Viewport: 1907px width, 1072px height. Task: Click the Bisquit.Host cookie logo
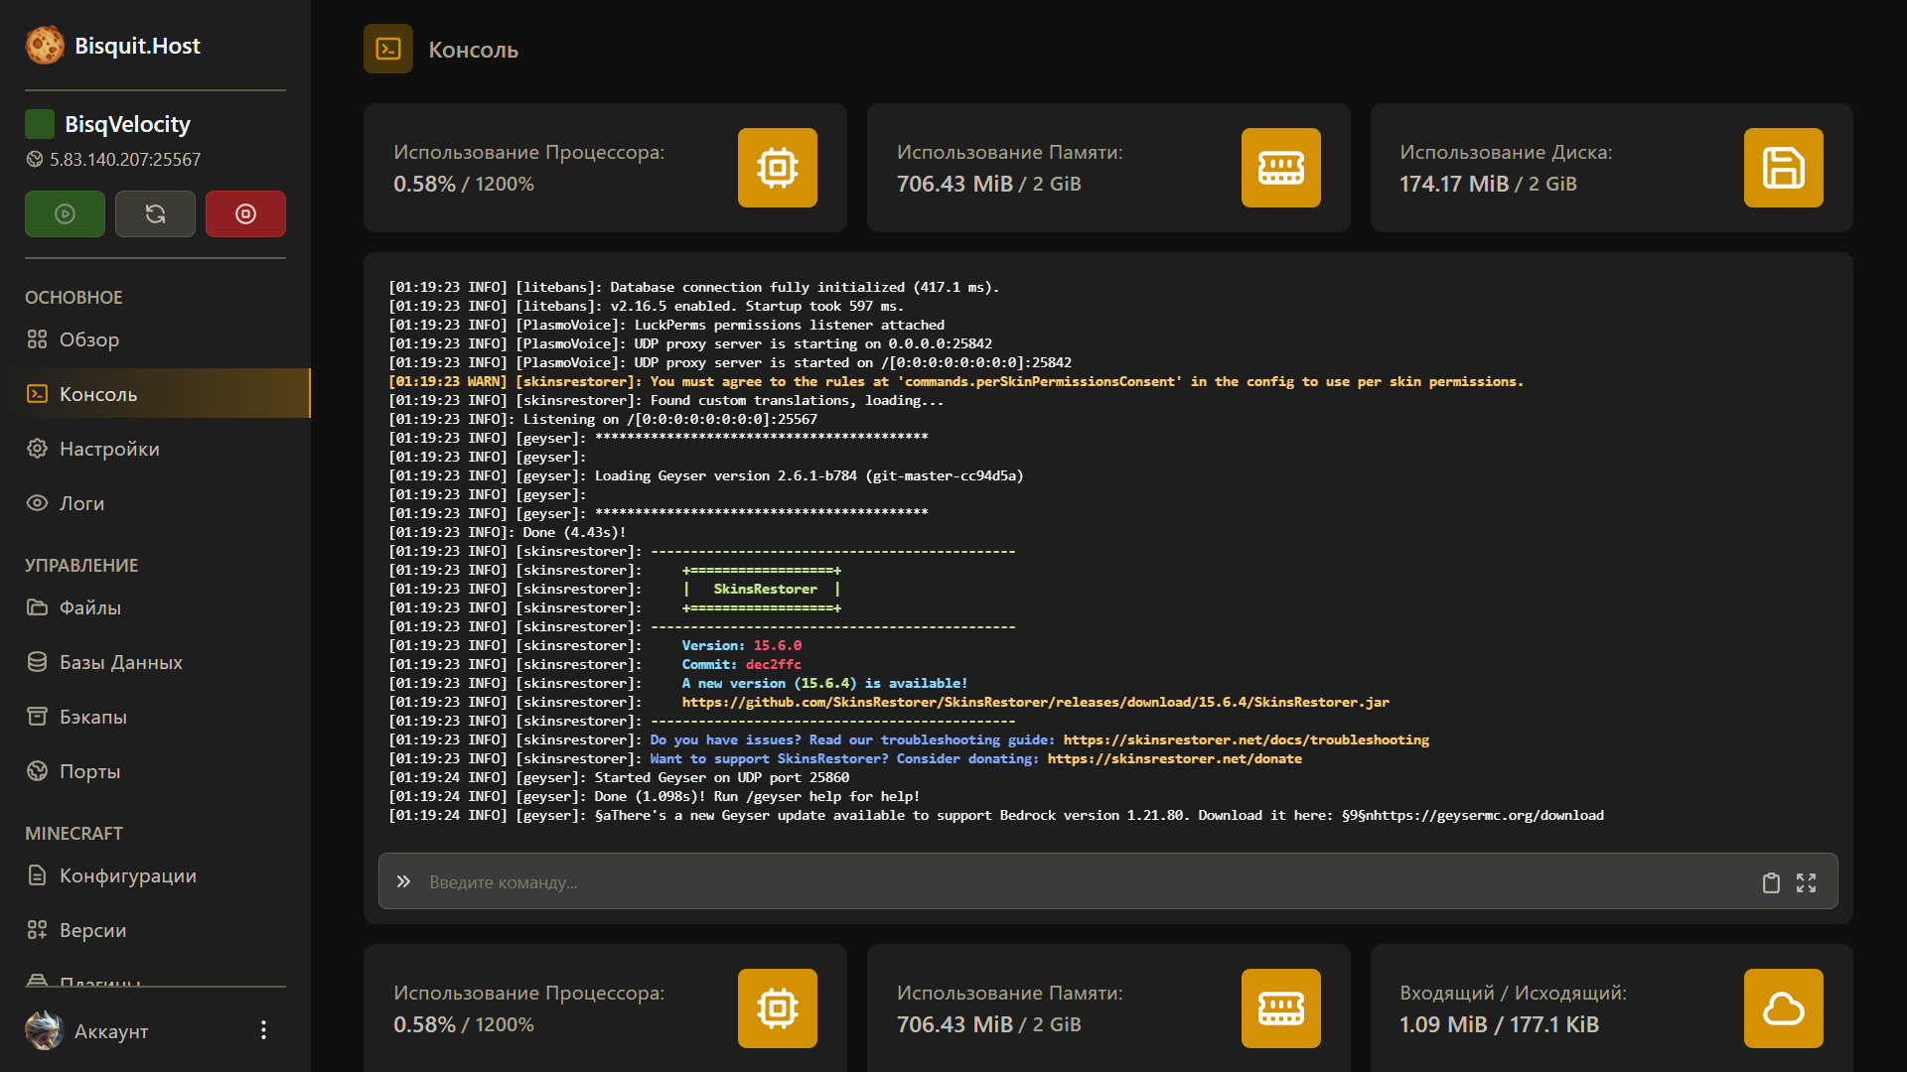point(44,44)
